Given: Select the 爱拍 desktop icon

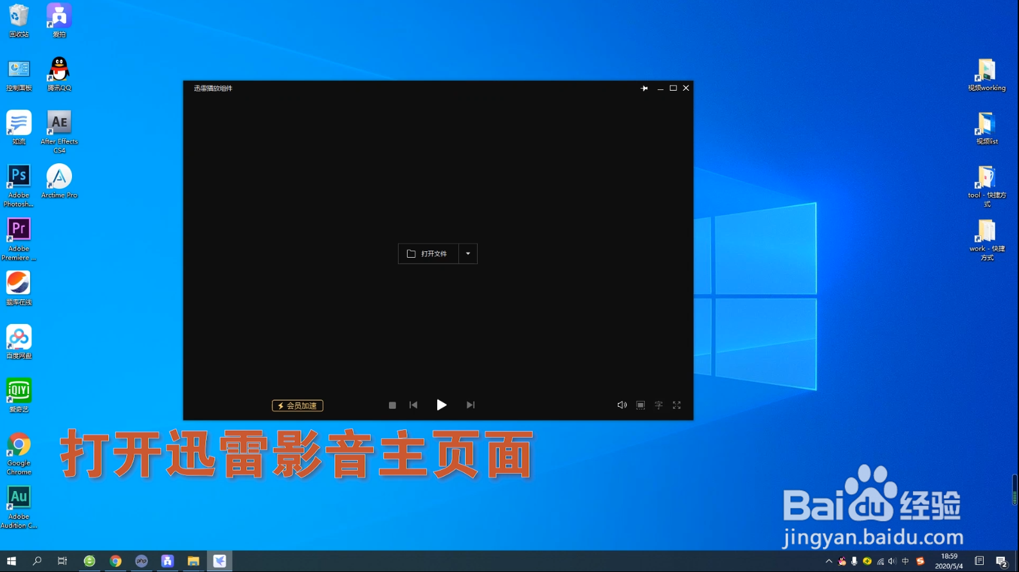Looking at the screenshot, I should pyautogui.click(x=59, y=21).
